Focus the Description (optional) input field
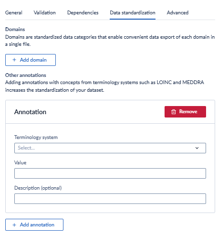The width and height of the screenshot is (218, 235). click(110, 199)
